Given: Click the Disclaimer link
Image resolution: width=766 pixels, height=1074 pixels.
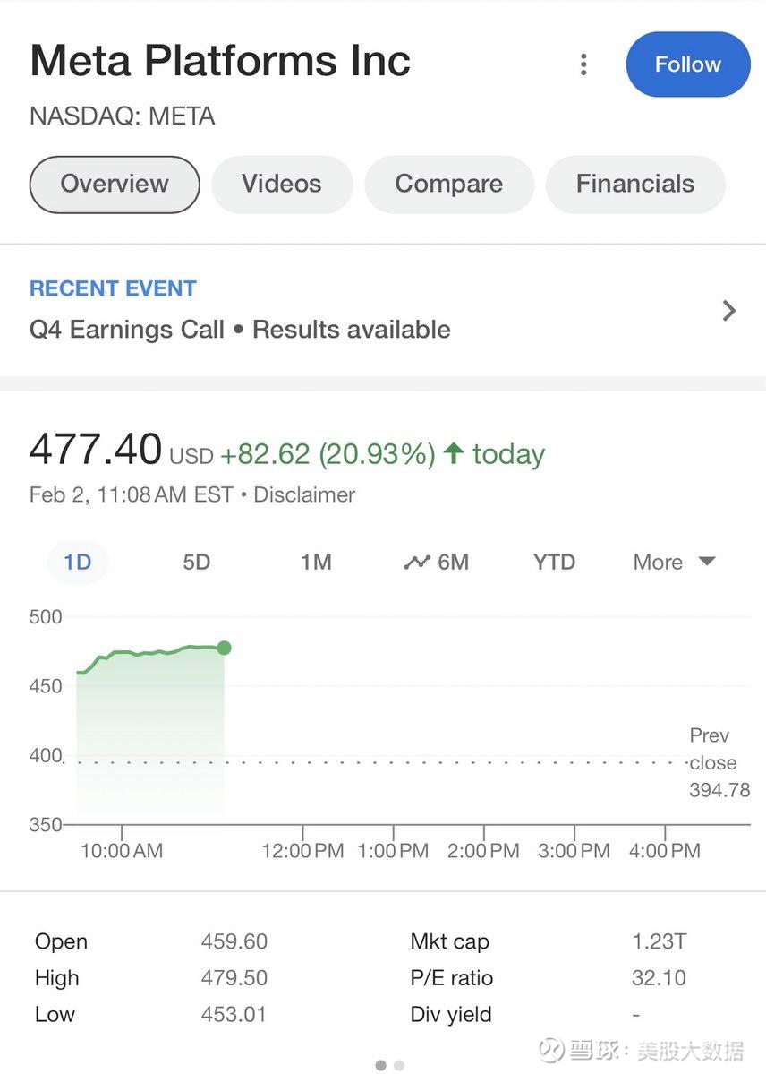Looking at the screenshot, I should pos(304,494).
